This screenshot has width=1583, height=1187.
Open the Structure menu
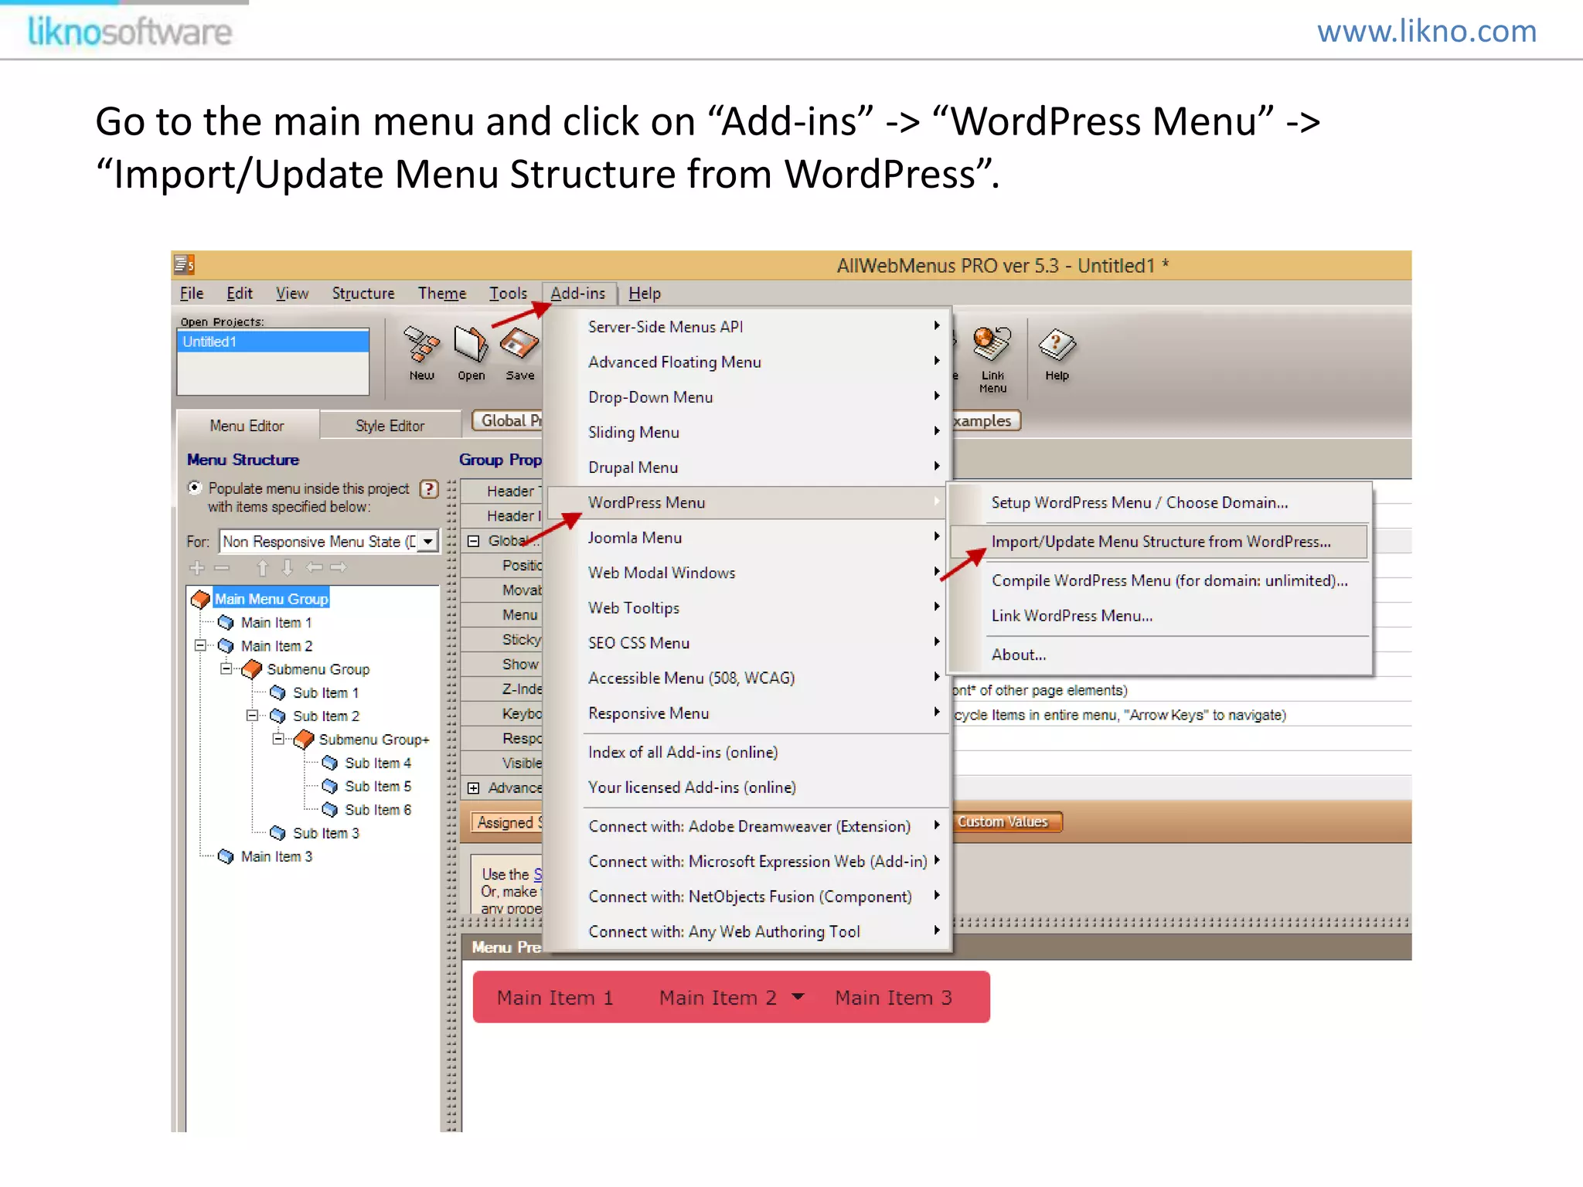(363, 294)
